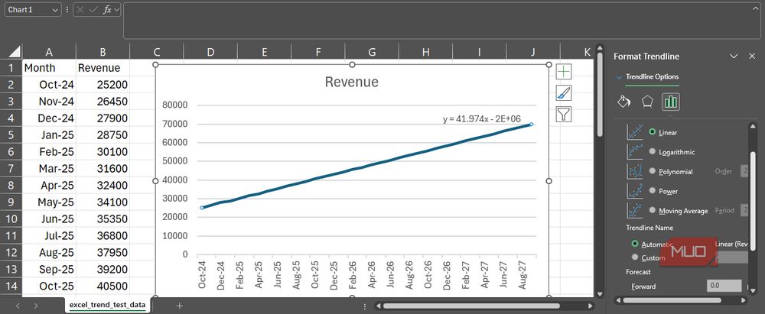The image size is (765, 314).
Task: Click the Enter checkmark in formula bar
Action: click(93, 10)
